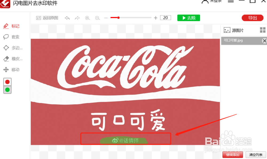
Task: Click the 源图片 image icon
Action: pos(227,30)
